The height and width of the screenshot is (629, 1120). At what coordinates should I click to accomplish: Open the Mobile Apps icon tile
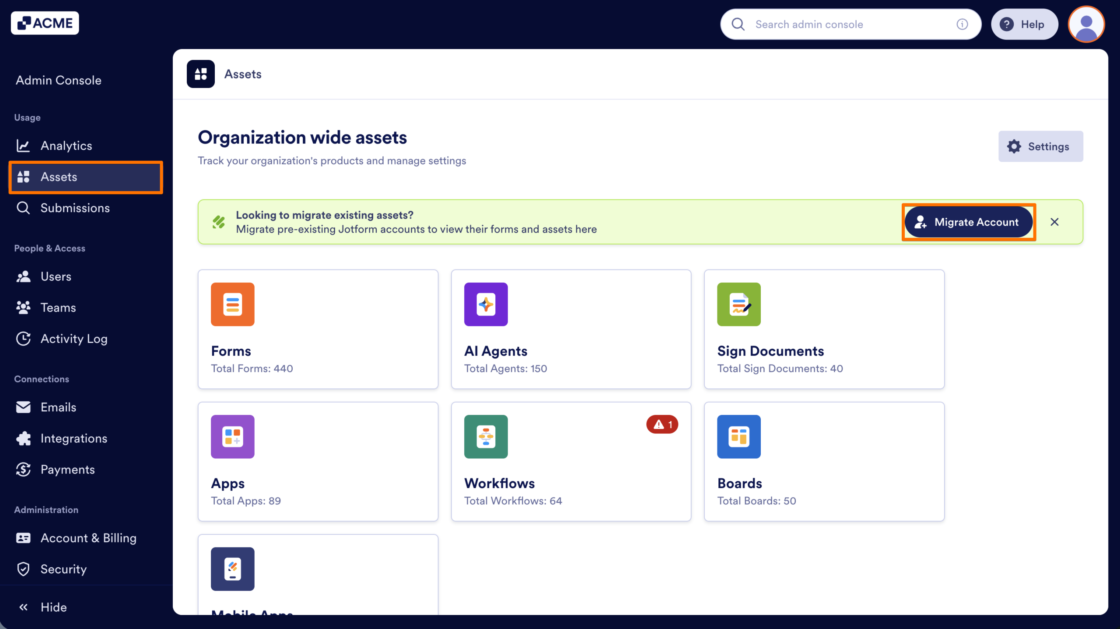[x=233, y=569]
